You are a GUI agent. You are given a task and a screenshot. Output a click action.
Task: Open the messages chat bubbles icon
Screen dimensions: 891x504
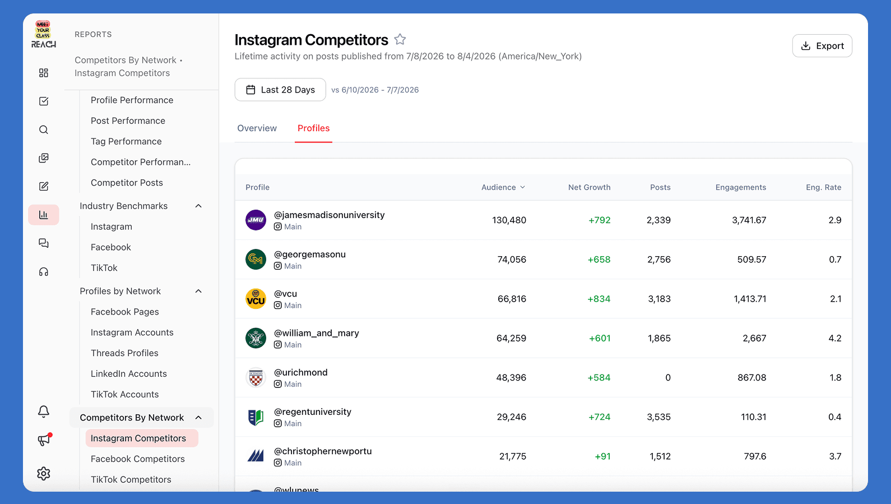point(44,243)
